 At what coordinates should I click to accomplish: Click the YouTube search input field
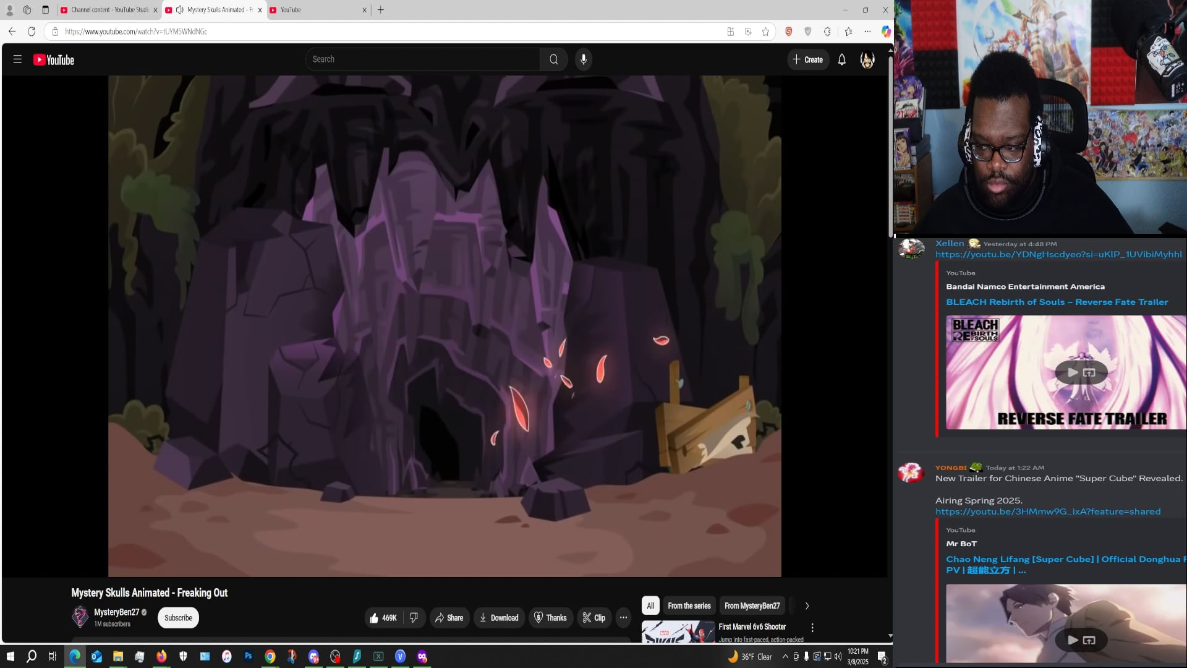[423, 59]
